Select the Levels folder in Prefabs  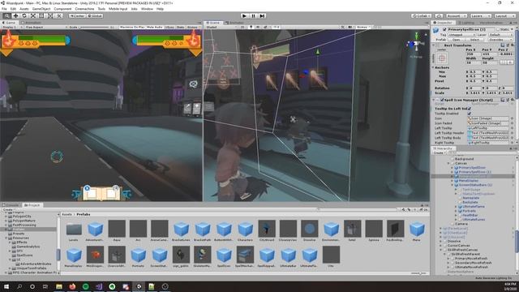point(74,230)
